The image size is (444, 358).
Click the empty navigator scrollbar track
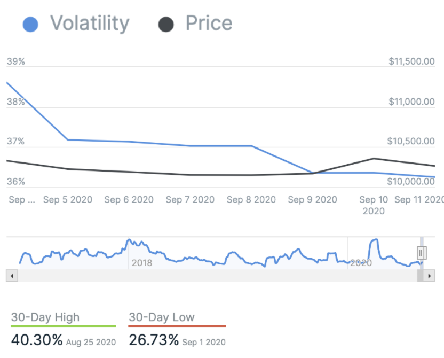[213, 276]
